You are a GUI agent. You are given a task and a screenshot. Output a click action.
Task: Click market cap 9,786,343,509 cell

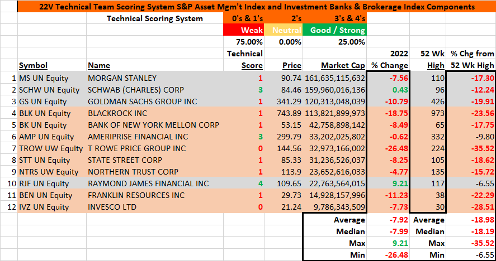334,207
